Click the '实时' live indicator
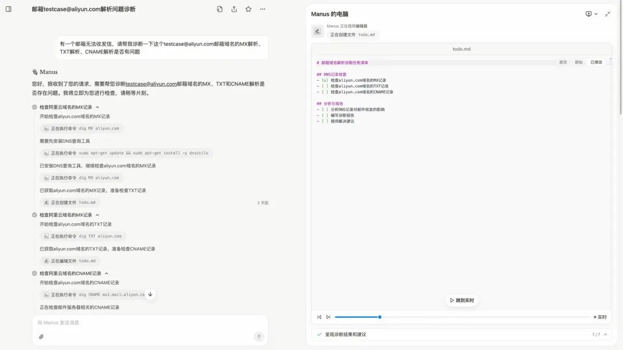 tap(600, 317)
